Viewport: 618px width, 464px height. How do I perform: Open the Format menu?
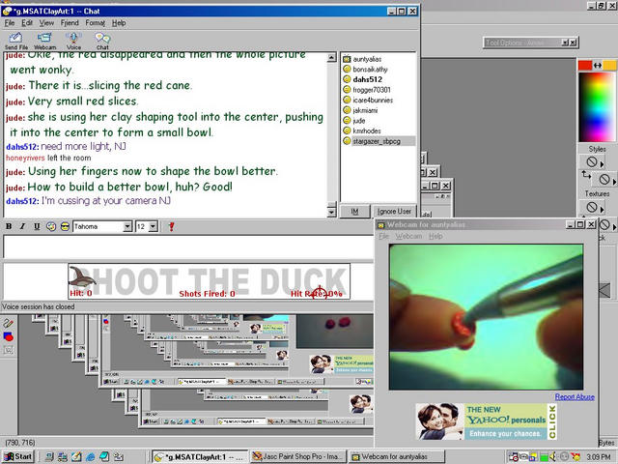tap(96, 23)
